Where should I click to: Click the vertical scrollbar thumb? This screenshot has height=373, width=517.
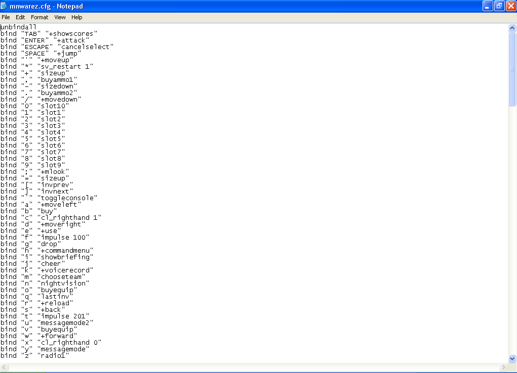coord(512,69)
